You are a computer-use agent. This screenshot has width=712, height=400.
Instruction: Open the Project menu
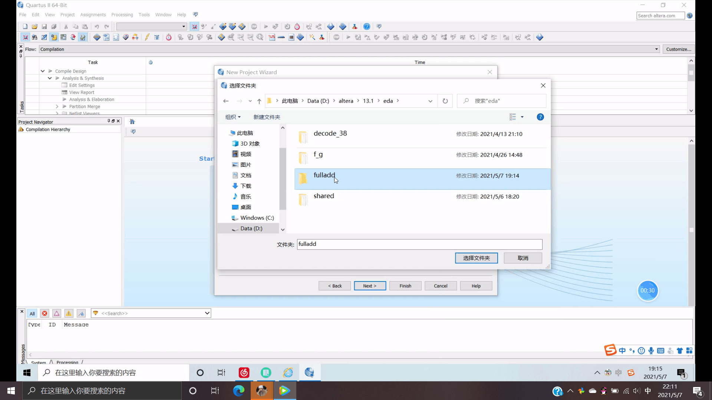[67, 15]
